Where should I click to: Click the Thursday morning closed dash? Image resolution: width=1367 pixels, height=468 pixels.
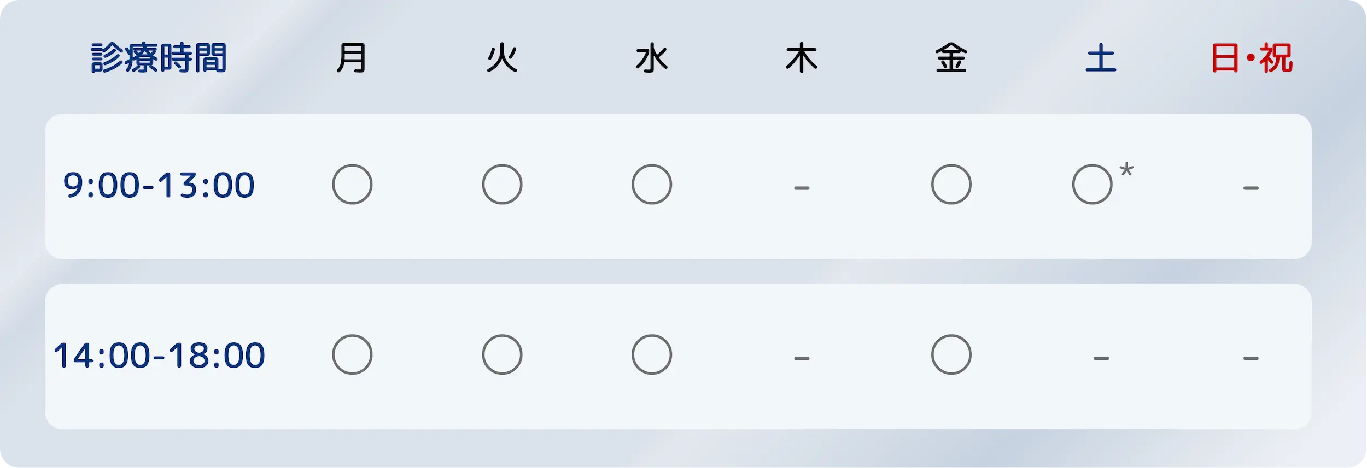pyautogui.click(x=802, y=188)
